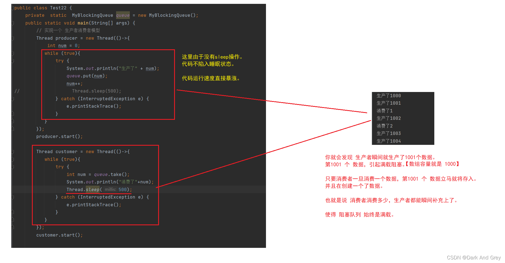Collapse the customer 'catch' block fold marker
Viewport: 505px width, 263px height.
pyautogui.click(x=13, y=197)
